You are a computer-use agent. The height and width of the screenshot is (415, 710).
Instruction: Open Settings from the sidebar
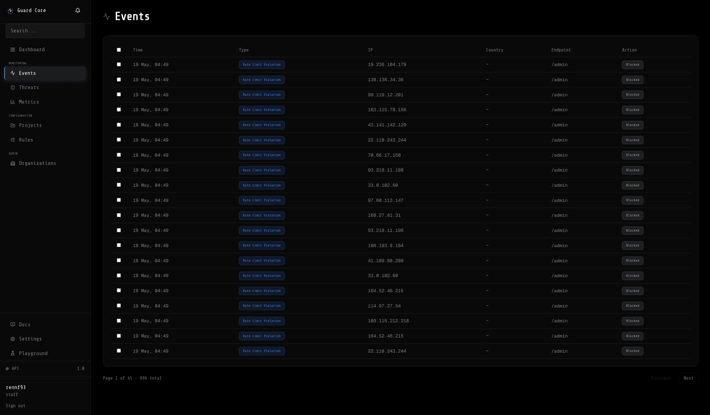[45, 339]
